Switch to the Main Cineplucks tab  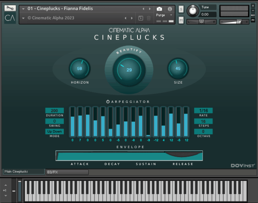23,172
